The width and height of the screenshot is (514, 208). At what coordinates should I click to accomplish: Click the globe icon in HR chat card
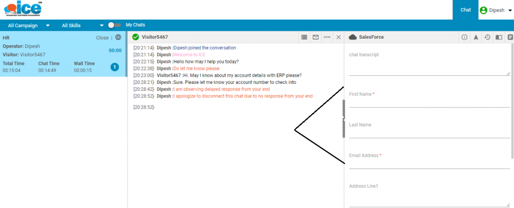118,37
